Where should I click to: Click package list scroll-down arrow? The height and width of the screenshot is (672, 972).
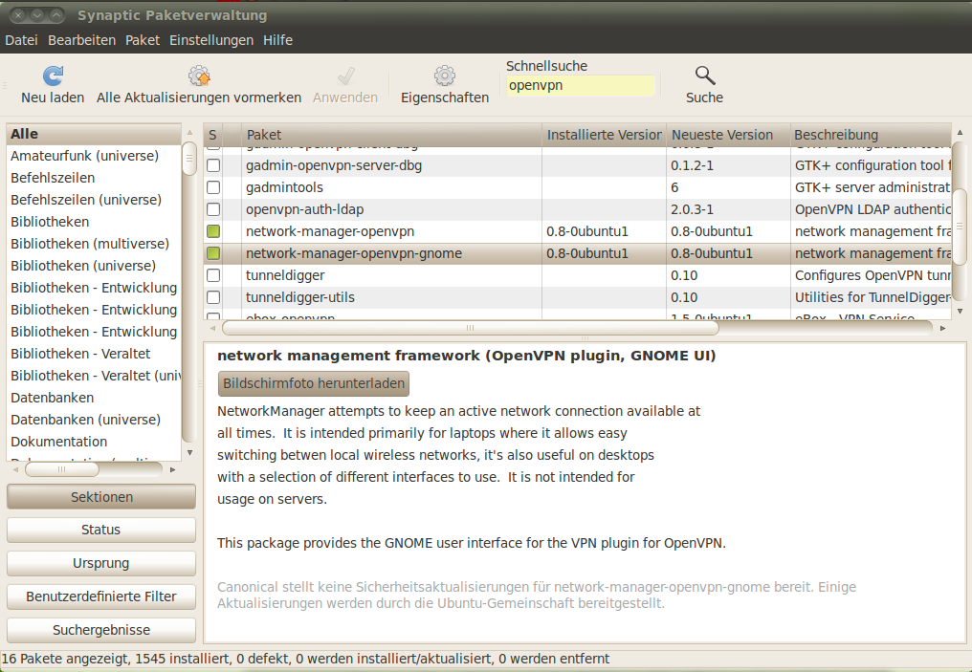[960, 311]
